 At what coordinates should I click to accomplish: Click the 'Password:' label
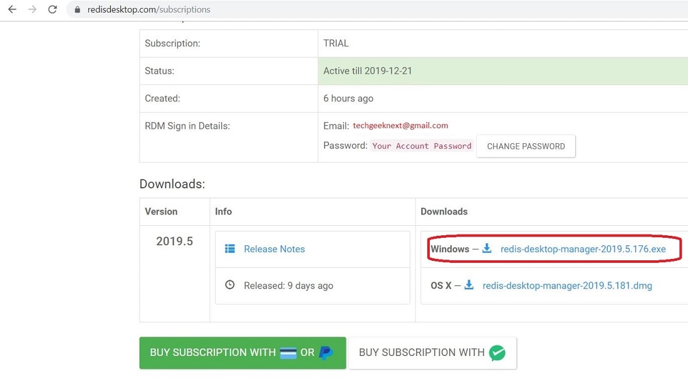[345, 145]
